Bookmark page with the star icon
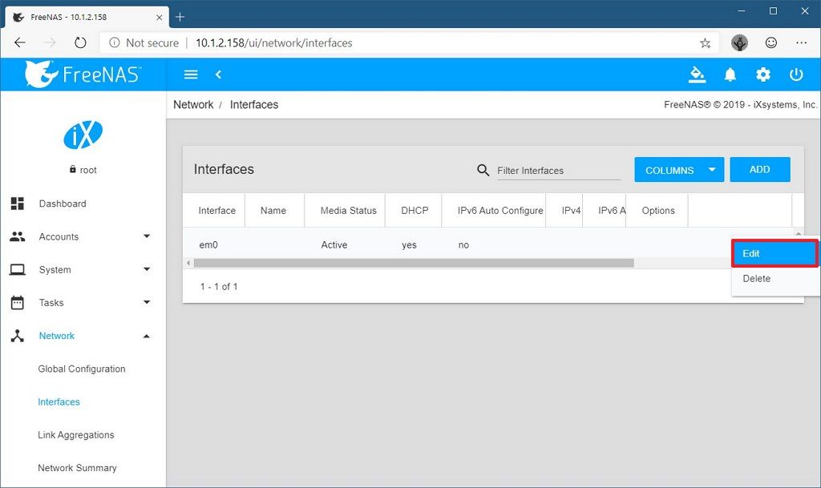Screen dimensions: 821x488 (706, 43)
